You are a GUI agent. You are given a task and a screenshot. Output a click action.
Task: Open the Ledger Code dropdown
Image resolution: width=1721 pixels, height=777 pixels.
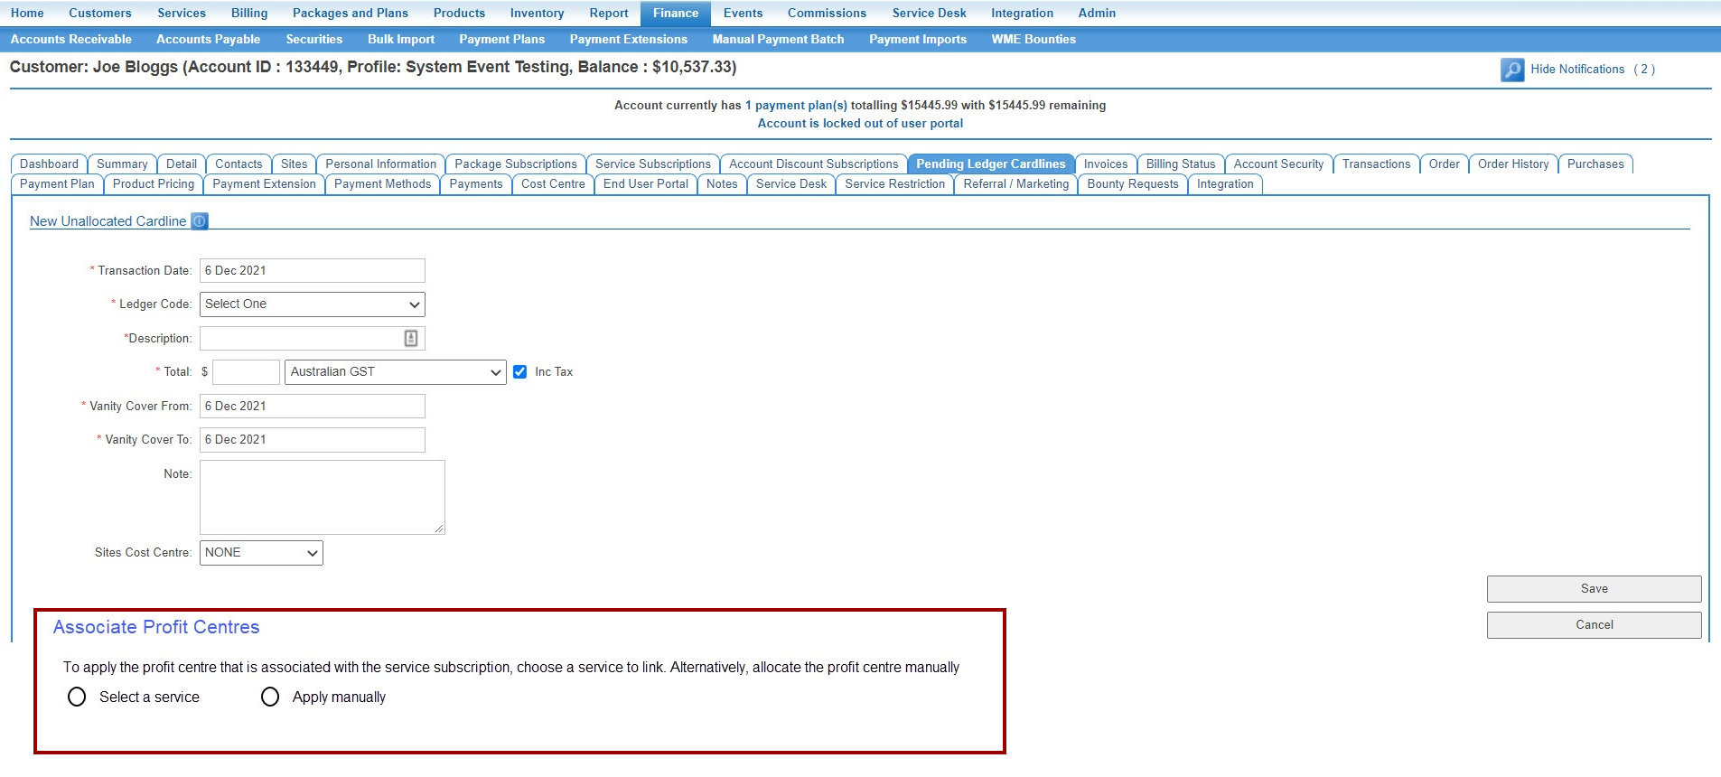[312, 304]
